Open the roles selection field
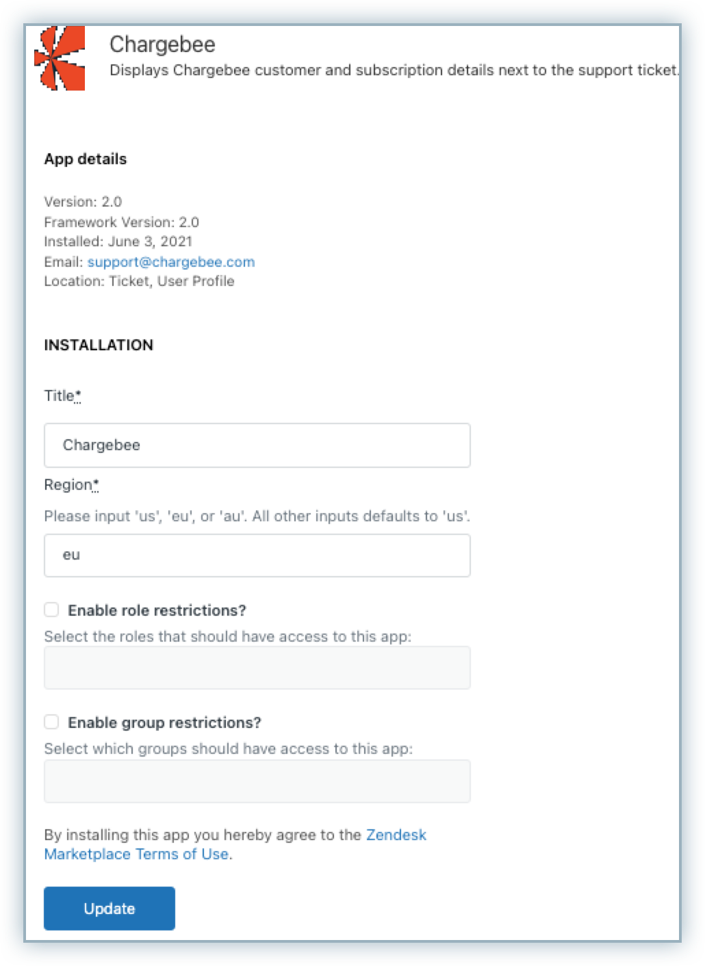Image resolution: width=705 pixels, height=966 pixels. (x=257, y=668)
